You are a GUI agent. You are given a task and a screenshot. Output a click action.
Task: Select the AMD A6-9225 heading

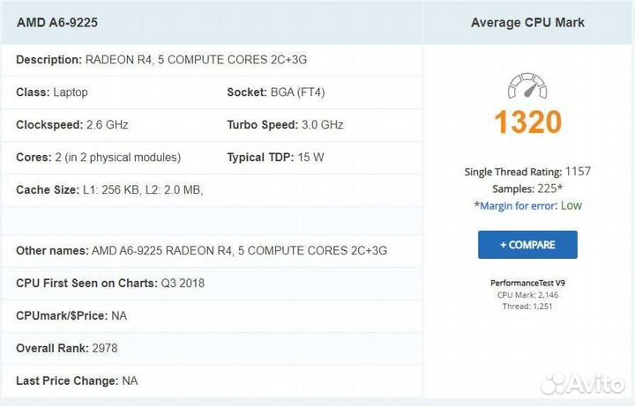[57, 23]
